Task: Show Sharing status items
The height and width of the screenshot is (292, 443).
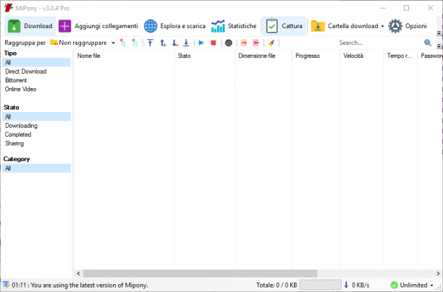Action: coord(14,143)
